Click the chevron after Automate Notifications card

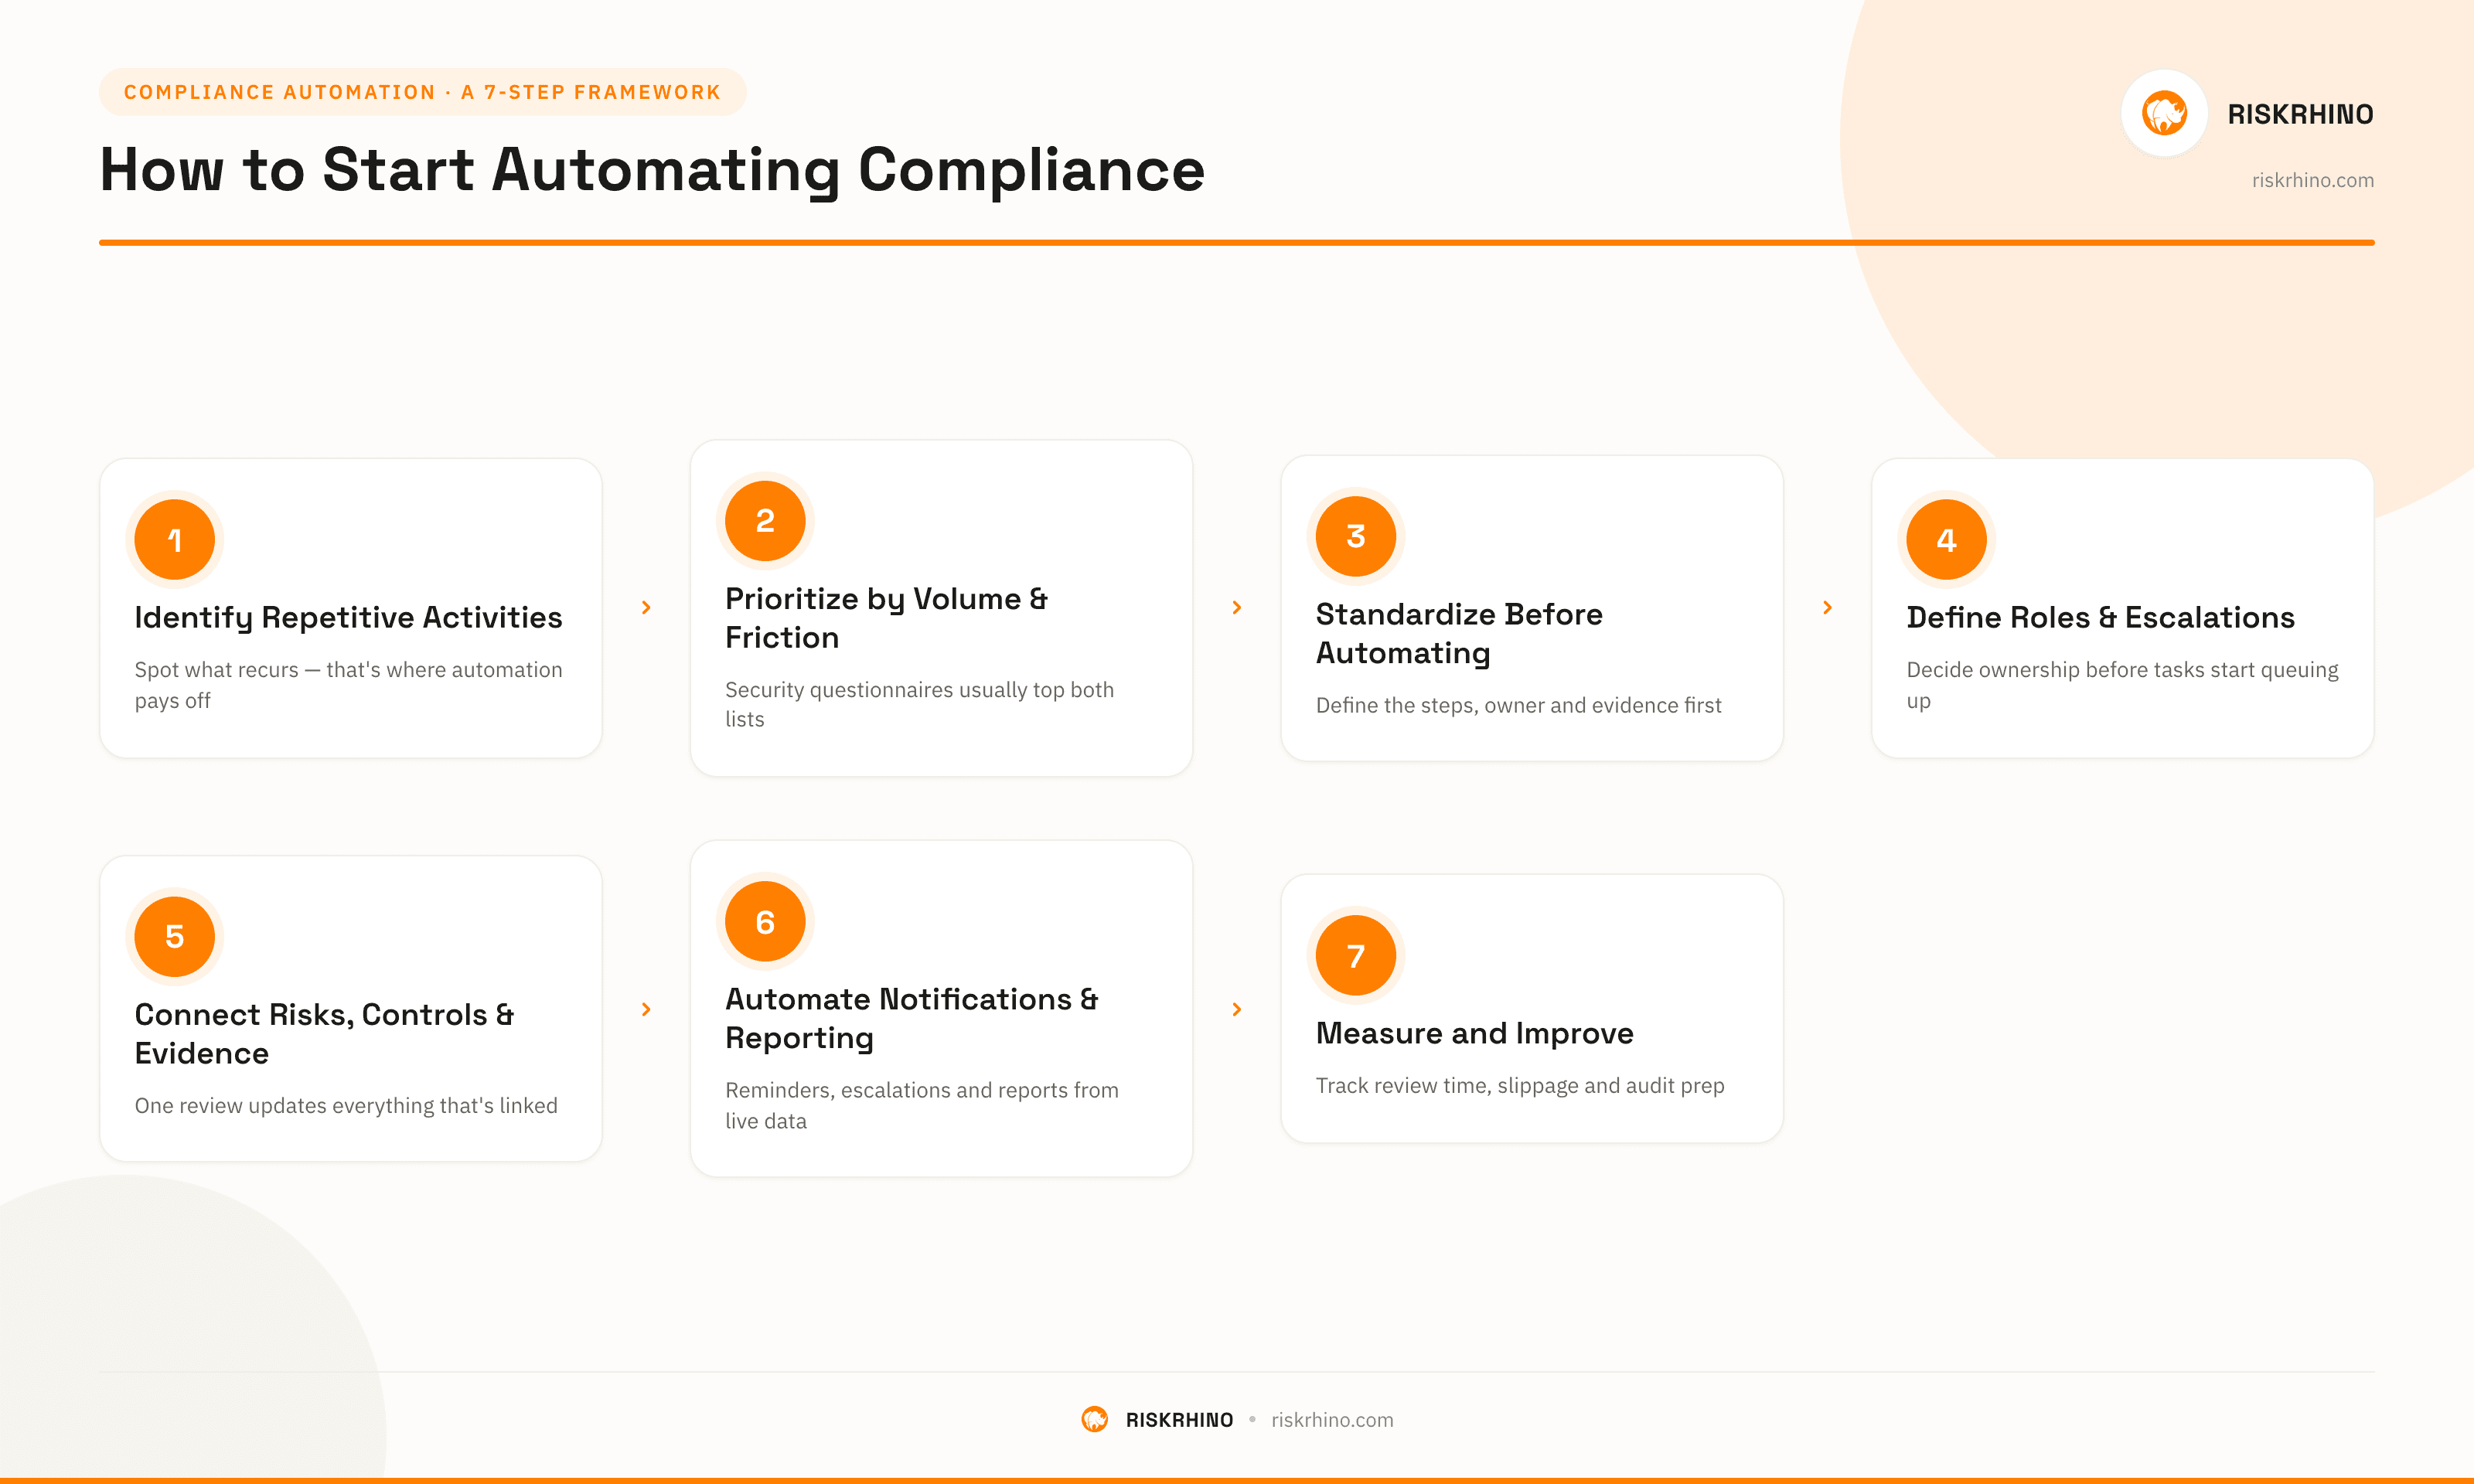click(x=1237, y=1009)
